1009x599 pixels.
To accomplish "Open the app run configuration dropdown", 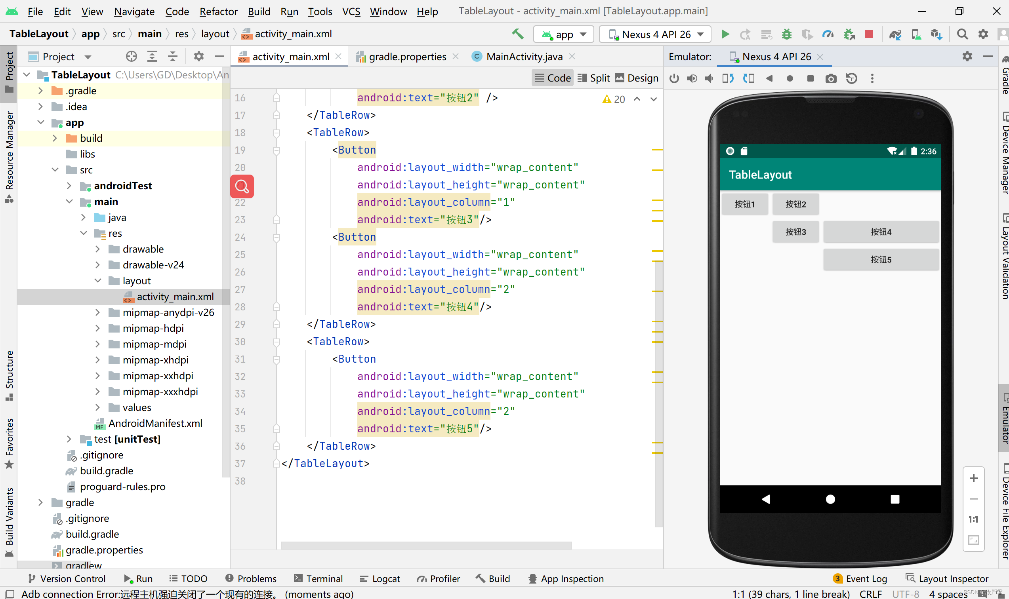I will coord(564,34).
